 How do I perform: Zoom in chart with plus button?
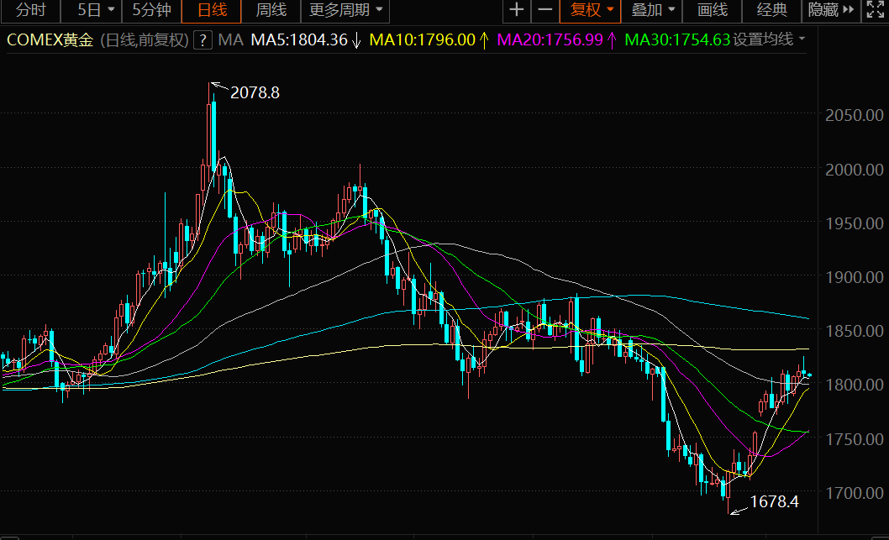[x=516, y=10]
